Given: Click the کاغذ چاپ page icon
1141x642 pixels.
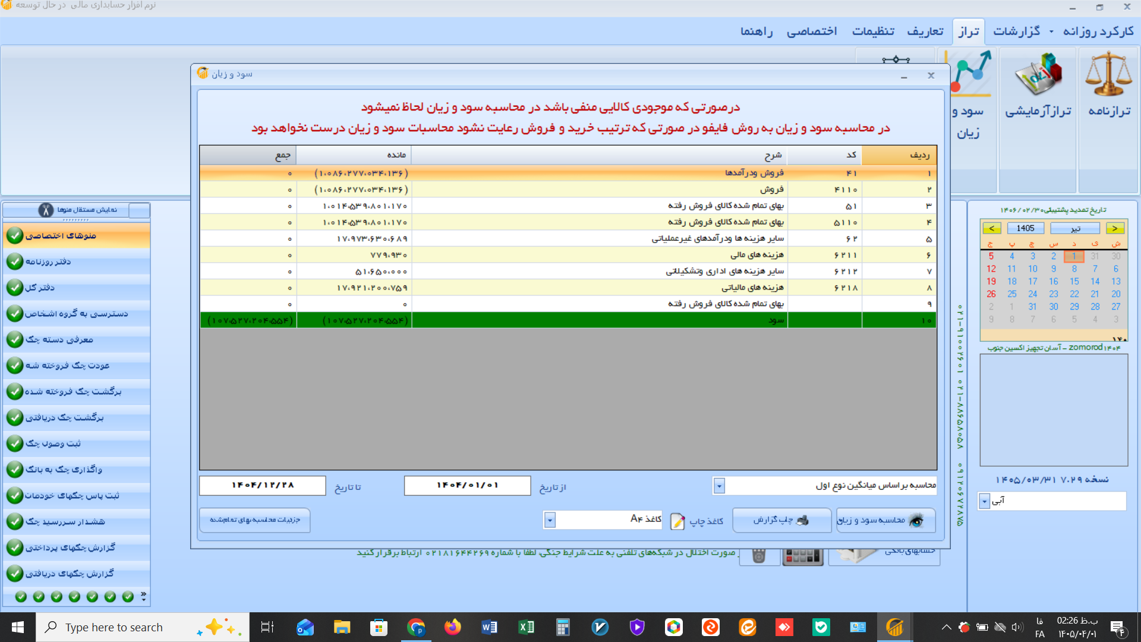Looking at the screenshot, I should [x=677, y=521].
